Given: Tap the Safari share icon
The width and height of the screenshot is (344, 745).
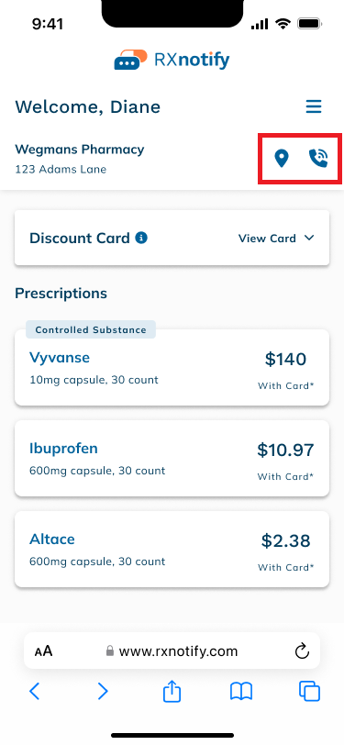Looking at the screenshot, I should [172, 691].
